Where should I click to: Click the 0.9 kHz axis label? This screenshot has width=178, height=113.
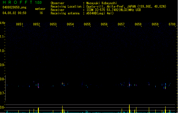(2, 65)
